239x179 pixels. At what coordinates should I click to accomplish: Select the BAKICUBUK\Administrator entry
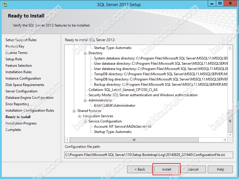(115, 106)
